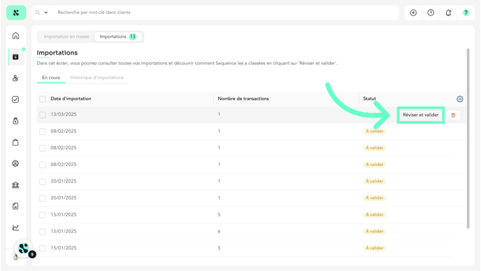The height and width of the screenshot is (271, 481).
Task: Focus the 'Recherche par mot-clé dans clients' field
Action: click(225, 13)
